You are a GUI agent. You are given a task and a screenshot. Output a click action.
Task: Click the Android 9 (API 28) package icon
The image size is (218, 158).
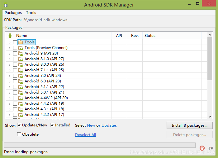pyautogui.click(x=21, y=53)
